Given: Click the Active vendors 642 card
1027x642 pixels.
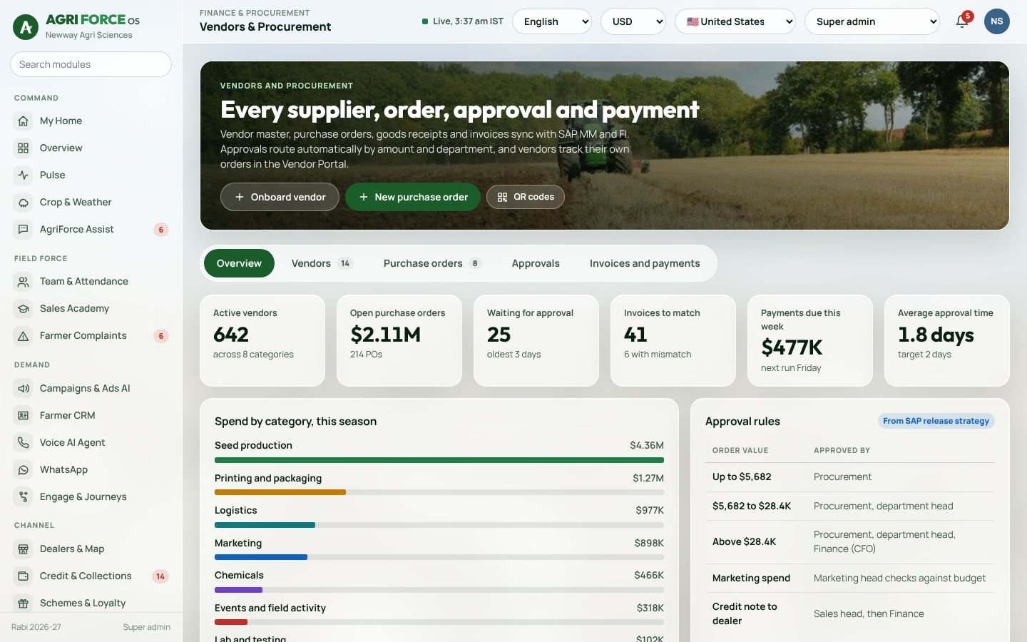Looking at the screenshot, I should [262, 341].
